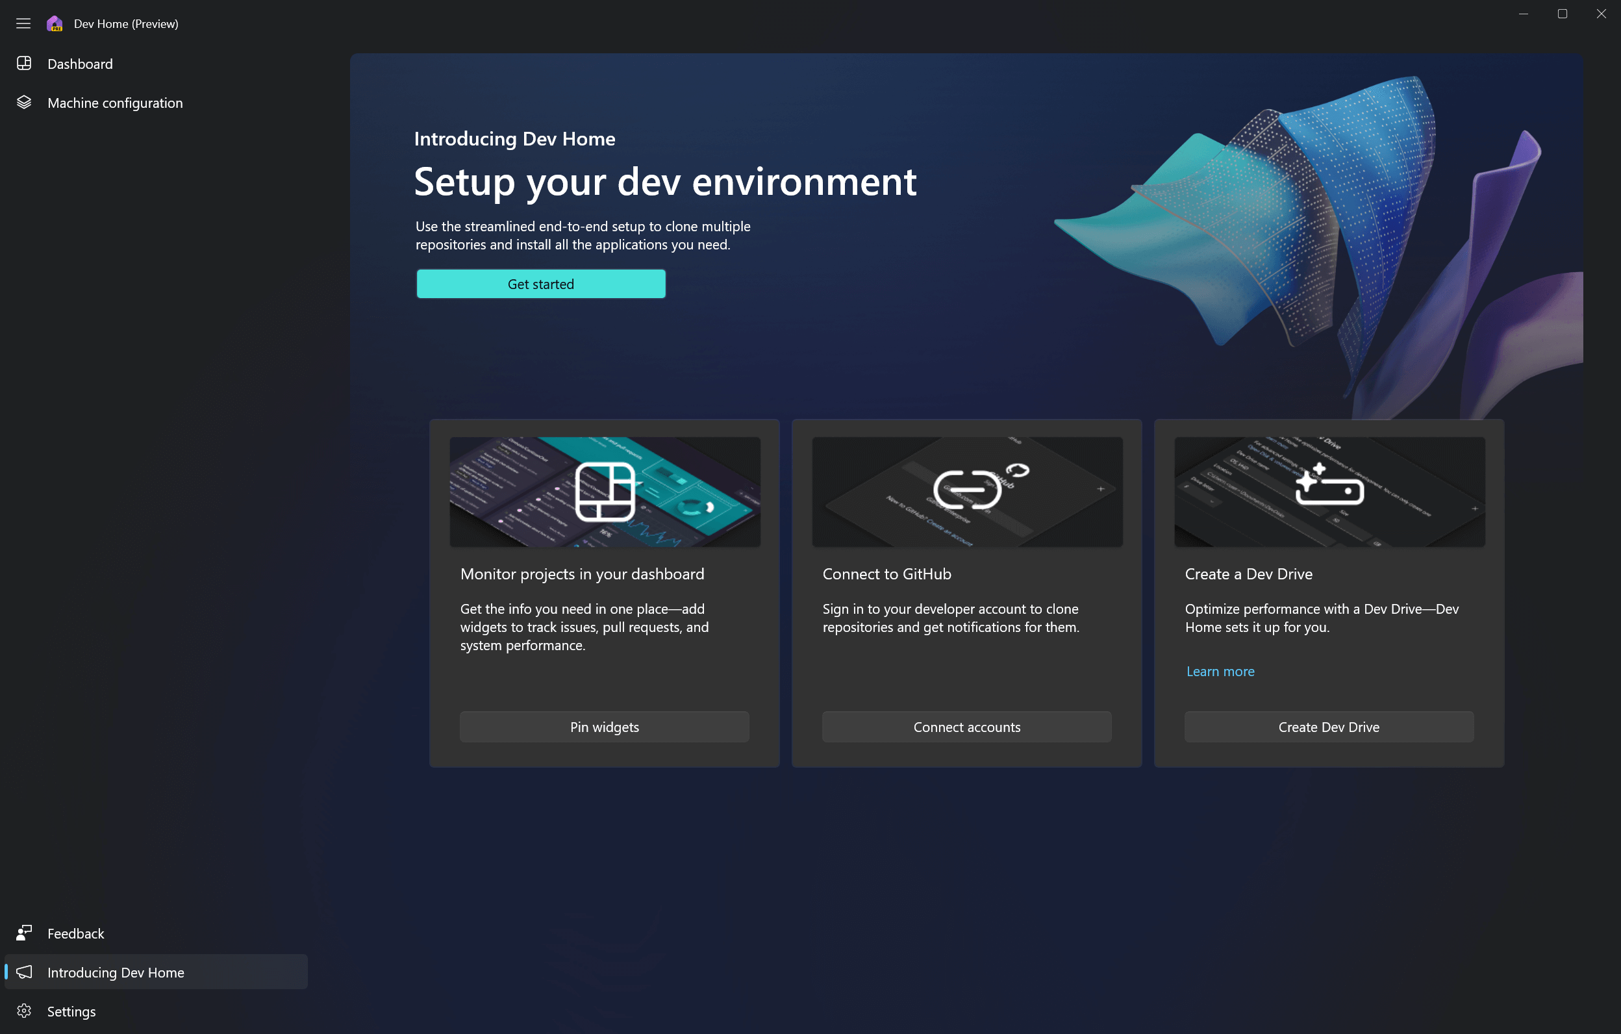Image resolution: width=1621 pixels, height=1034 pixels.
Task: Select Dashboard menu item
Action: 79,62
